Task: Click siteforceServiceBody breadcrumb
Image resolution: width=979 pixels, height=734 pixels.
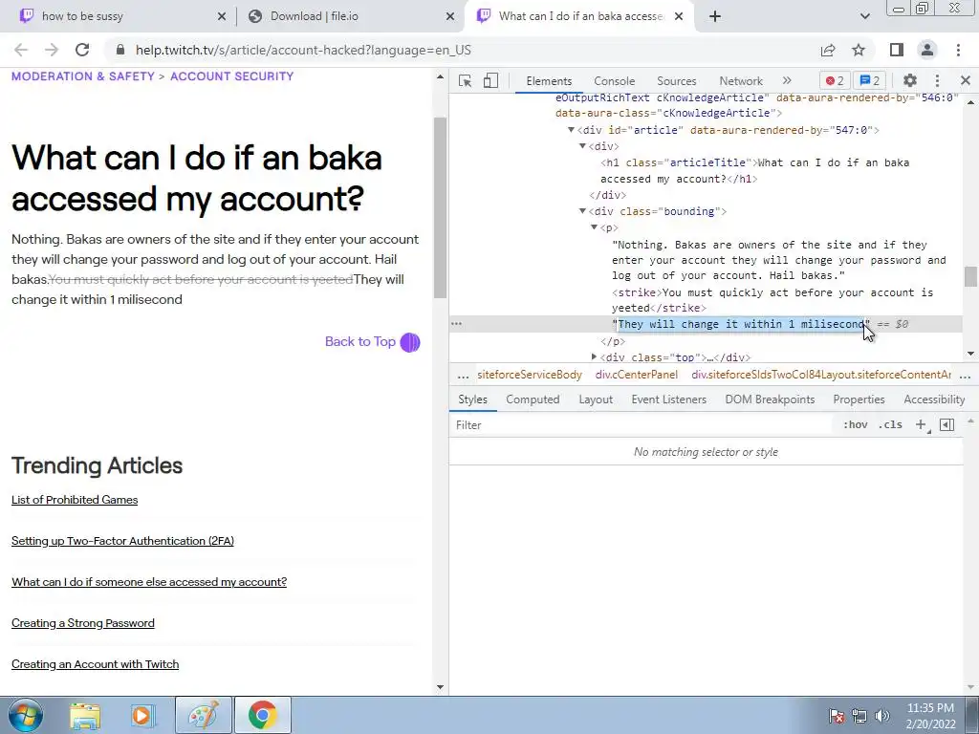Action: click(x=530, y=375)
